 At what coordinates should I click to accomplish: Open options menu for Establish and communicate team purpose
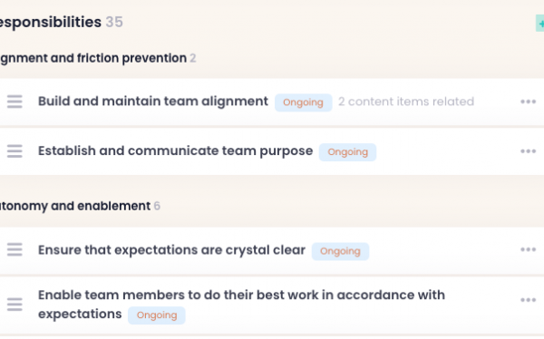coord(528,151)
